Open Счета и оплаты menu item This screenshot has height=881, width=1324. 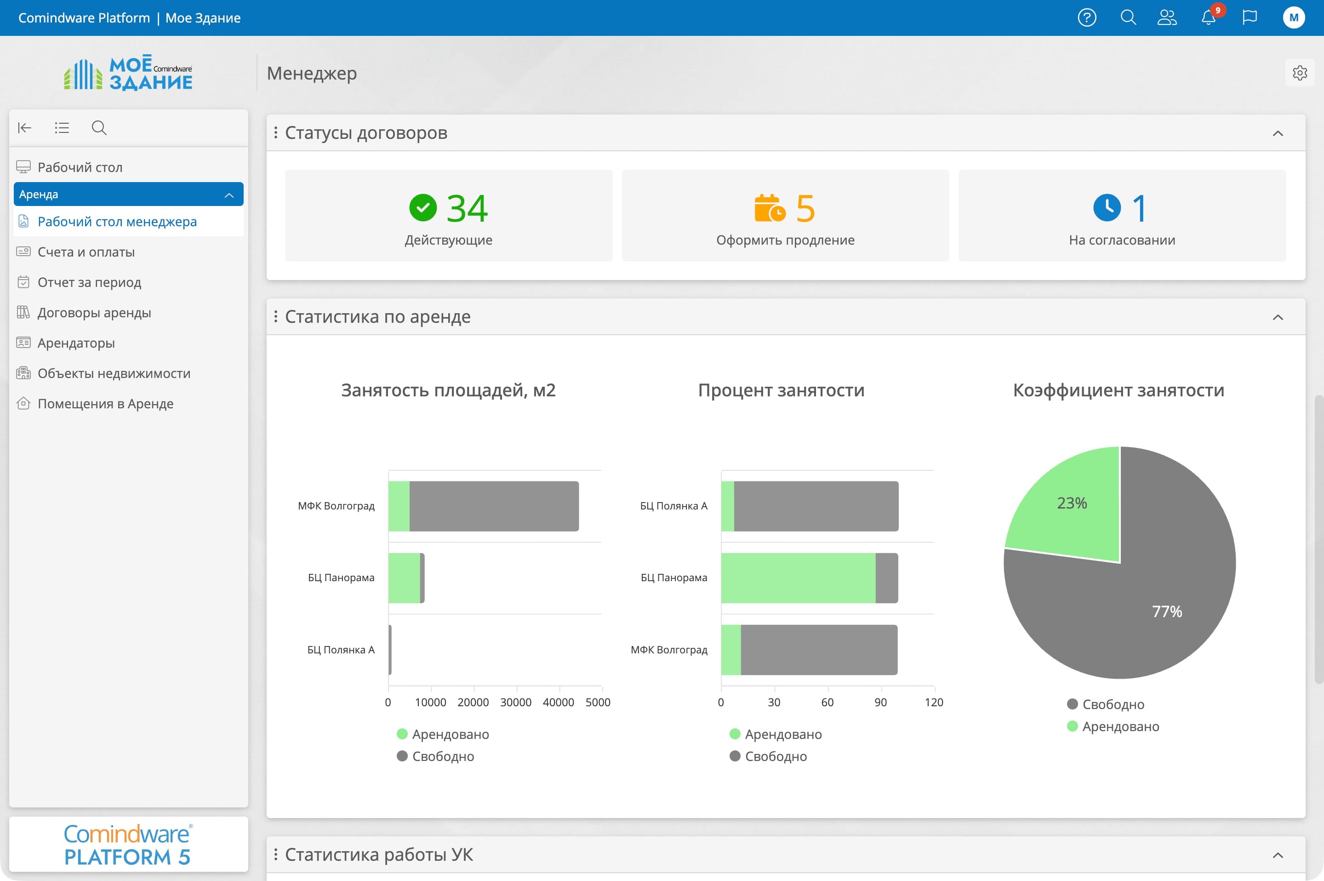[x=86, y=252]
